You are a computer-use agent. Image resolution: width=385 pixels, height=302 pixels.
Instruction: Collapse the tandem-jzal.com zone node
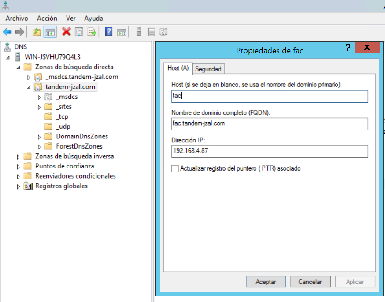coord(29,87)
